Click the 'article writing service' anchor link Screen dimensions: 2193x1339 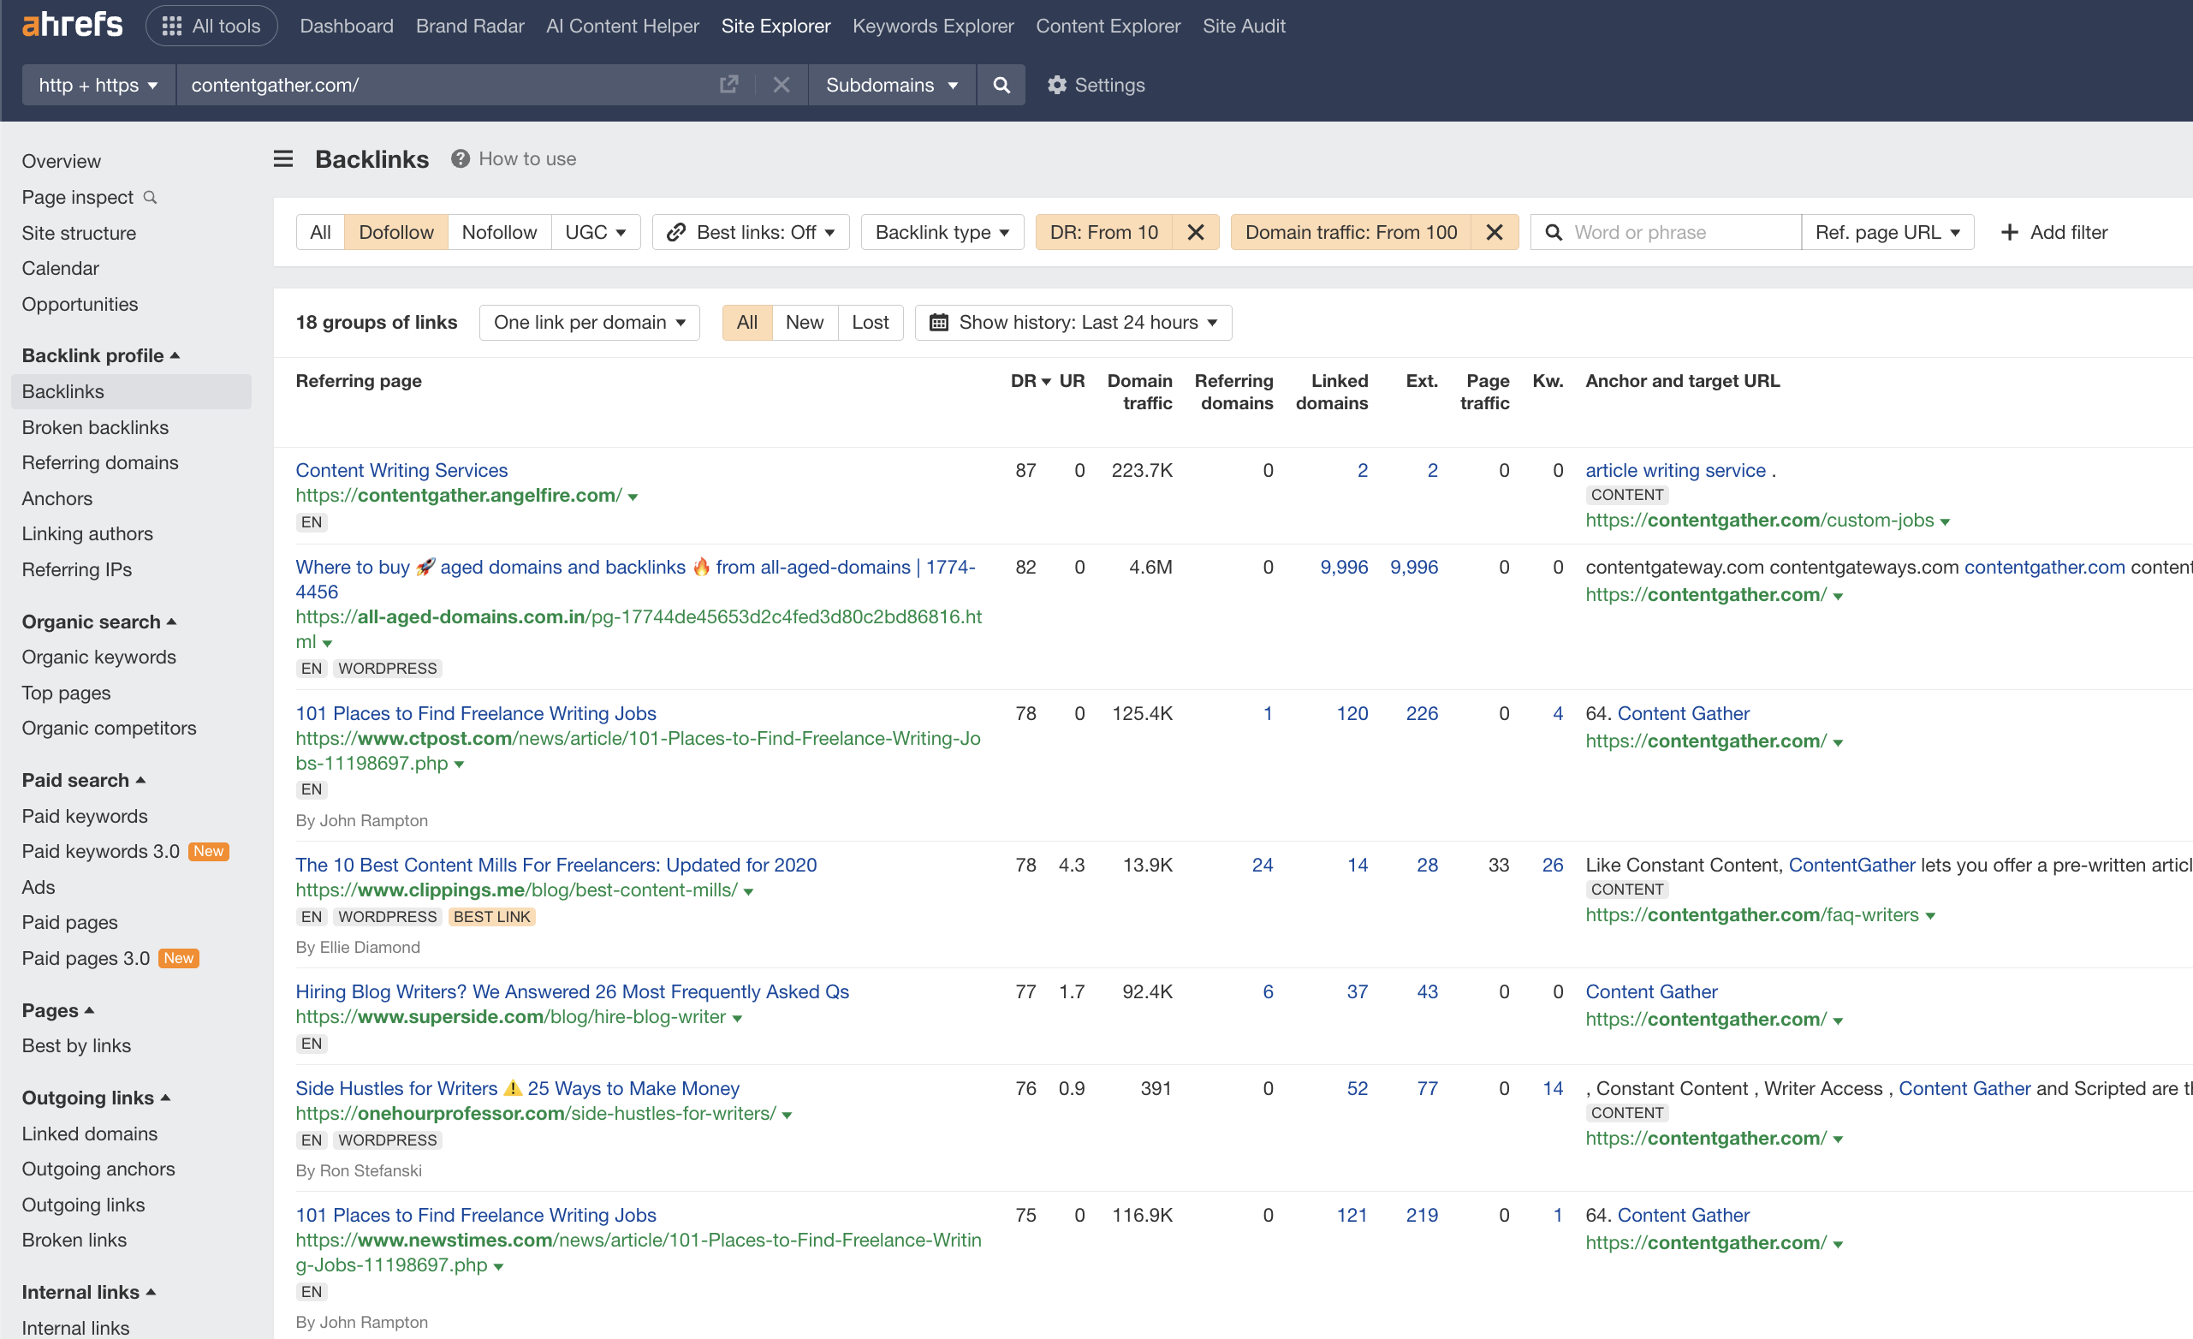[1675, 470]
